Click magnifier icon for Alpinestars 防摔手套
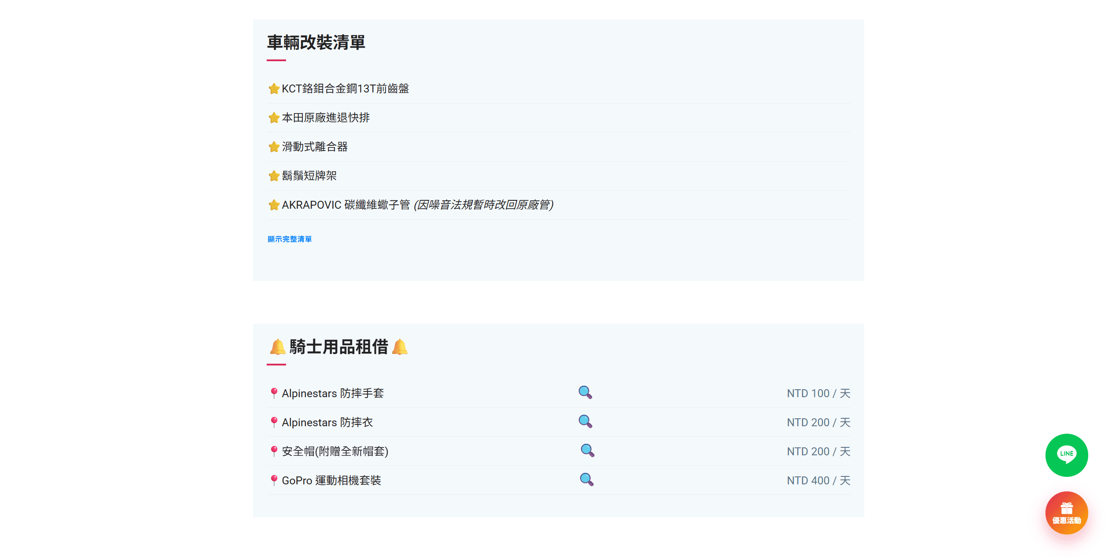Screen dimensions: 1116x557 coord(585,392)
